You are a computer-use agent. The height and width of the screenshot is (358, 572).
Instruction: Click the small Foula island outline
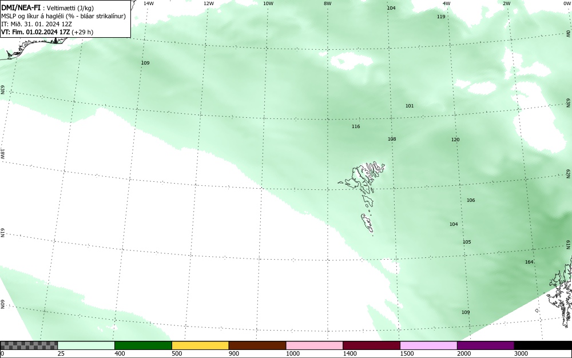pyautogui.click(x=537, y=311)
